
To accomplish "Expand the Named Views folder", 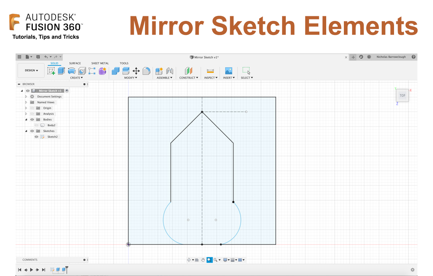I will [x=26, y=102].
